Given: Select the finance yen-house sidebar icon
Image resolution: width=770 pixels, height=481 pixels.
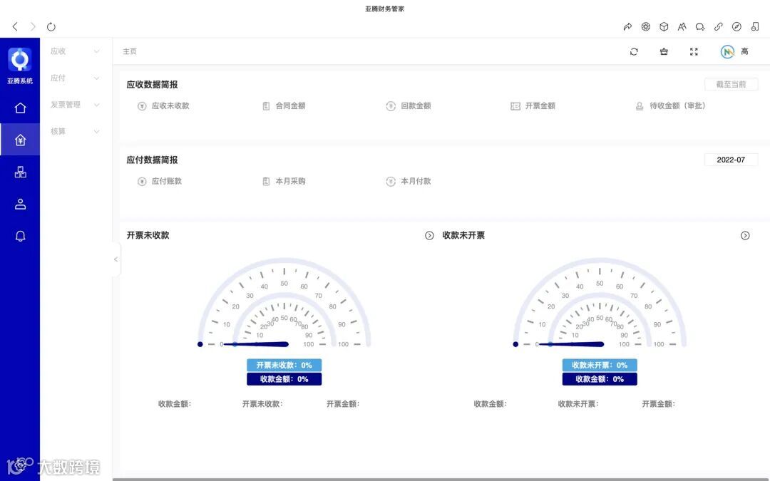Looking at the screenshot, I should tap(20, 140).
